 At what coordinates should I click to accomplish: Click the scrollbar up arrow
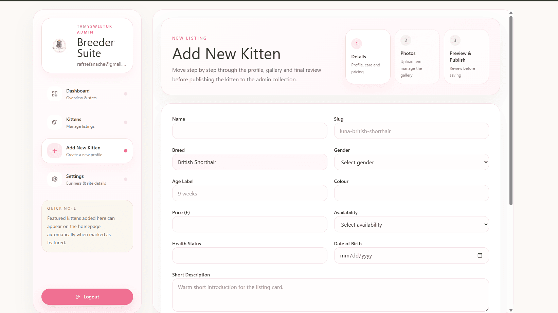511,13
